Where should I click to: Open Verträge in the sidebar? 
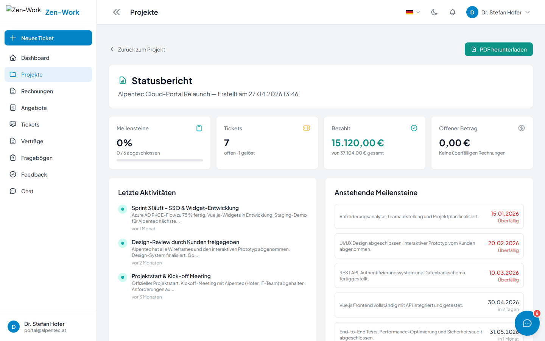tap(48, 141)
